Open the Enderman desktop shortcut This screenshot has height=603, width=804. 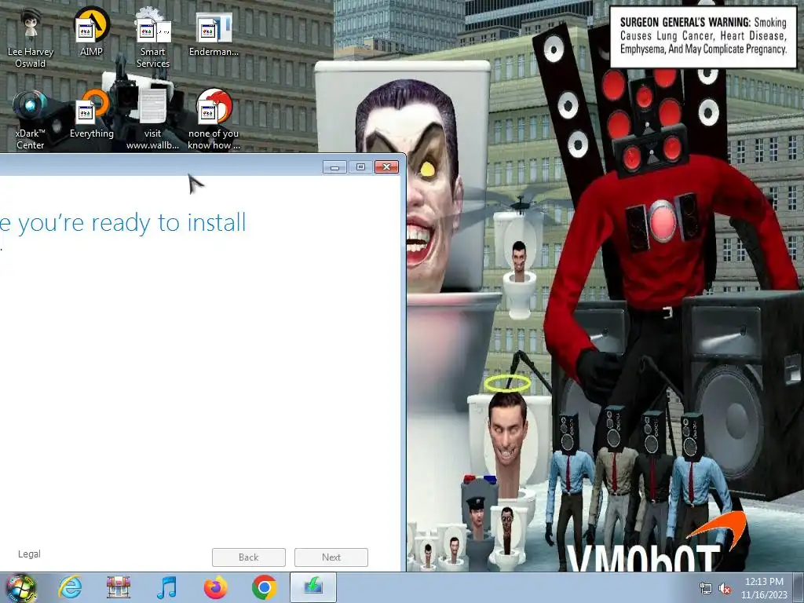(214, 32)
